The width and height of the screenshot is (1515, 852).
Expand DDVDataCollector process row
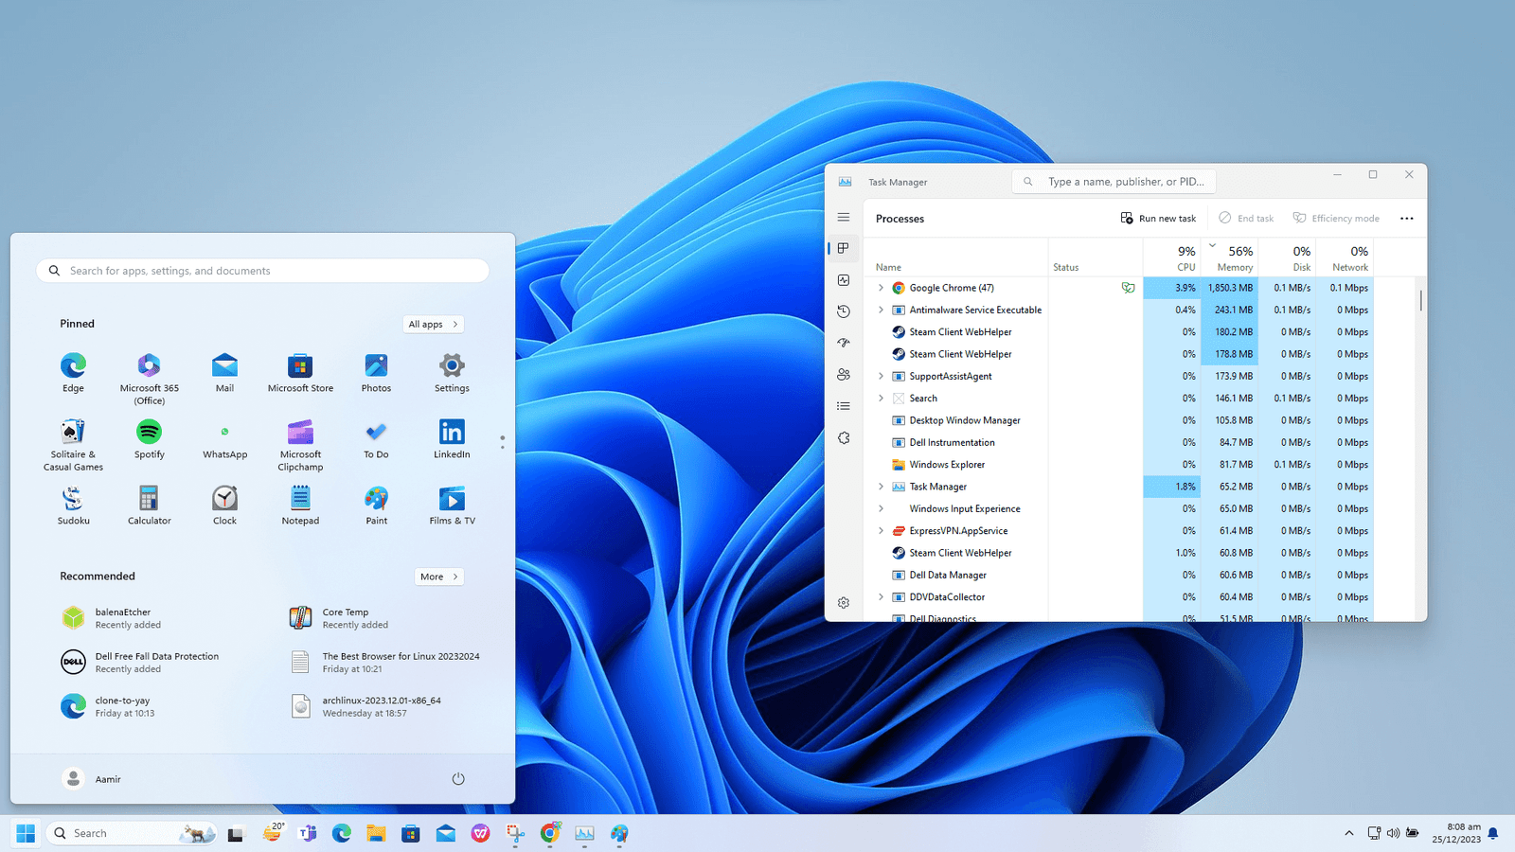(881, 597)
